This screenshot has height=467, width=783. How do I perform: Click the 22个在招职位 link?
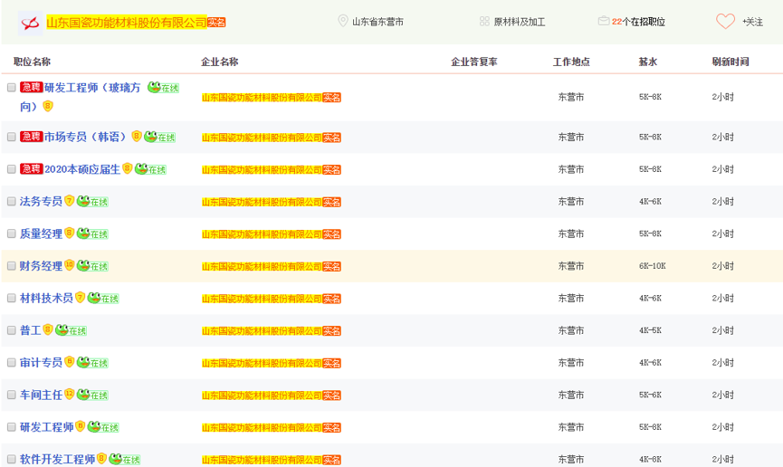[638, 22]
